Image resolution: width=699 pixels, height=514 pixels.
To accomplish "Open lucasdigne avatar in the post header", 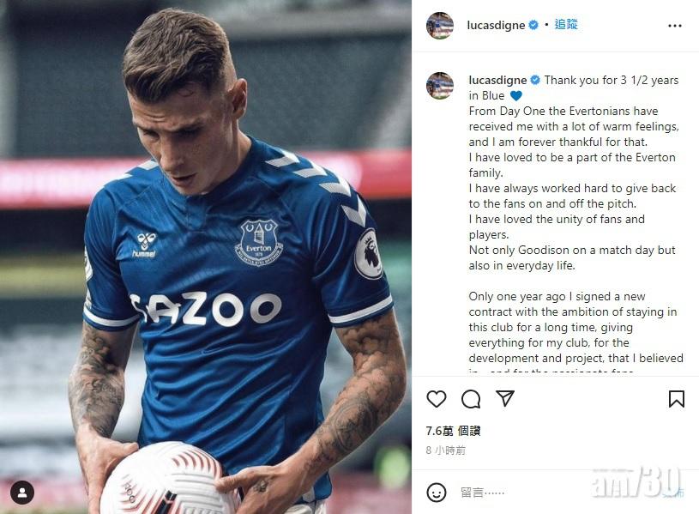I will [440, 26].
